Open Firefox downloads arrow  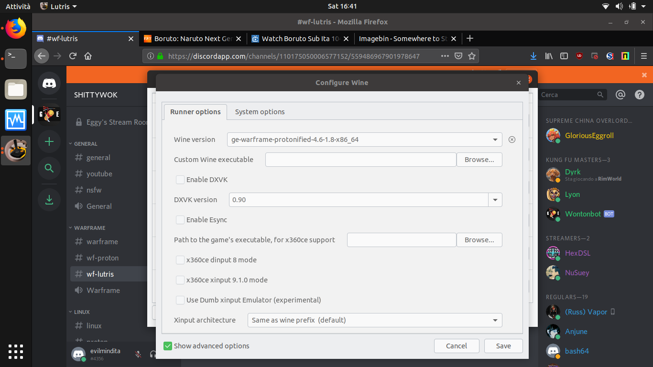click(533, 56)
